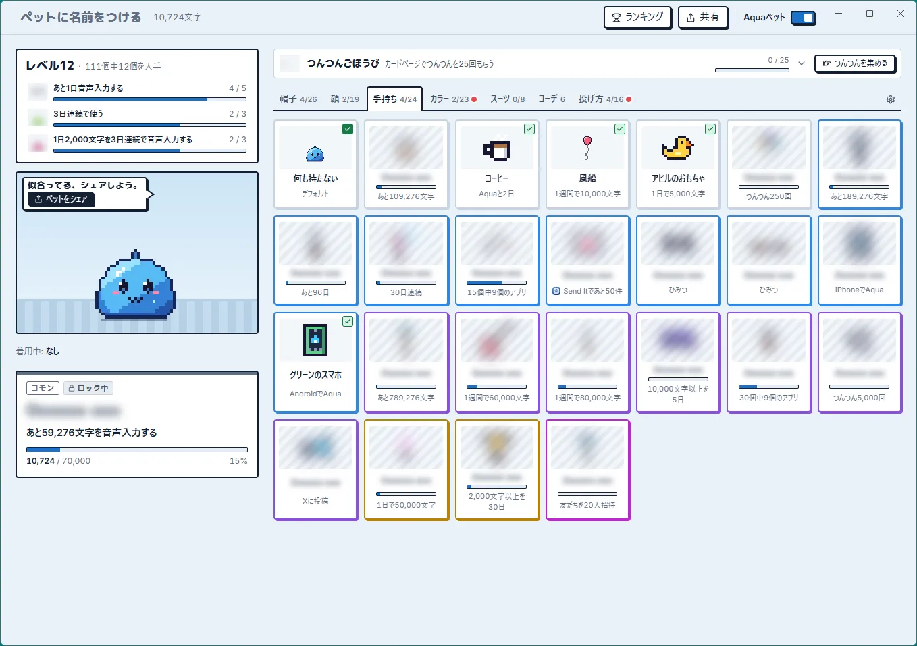The image size is (917, 646).
Task: Toggle the checkbox on コーヒー card
Action: (x=529, y=129)
